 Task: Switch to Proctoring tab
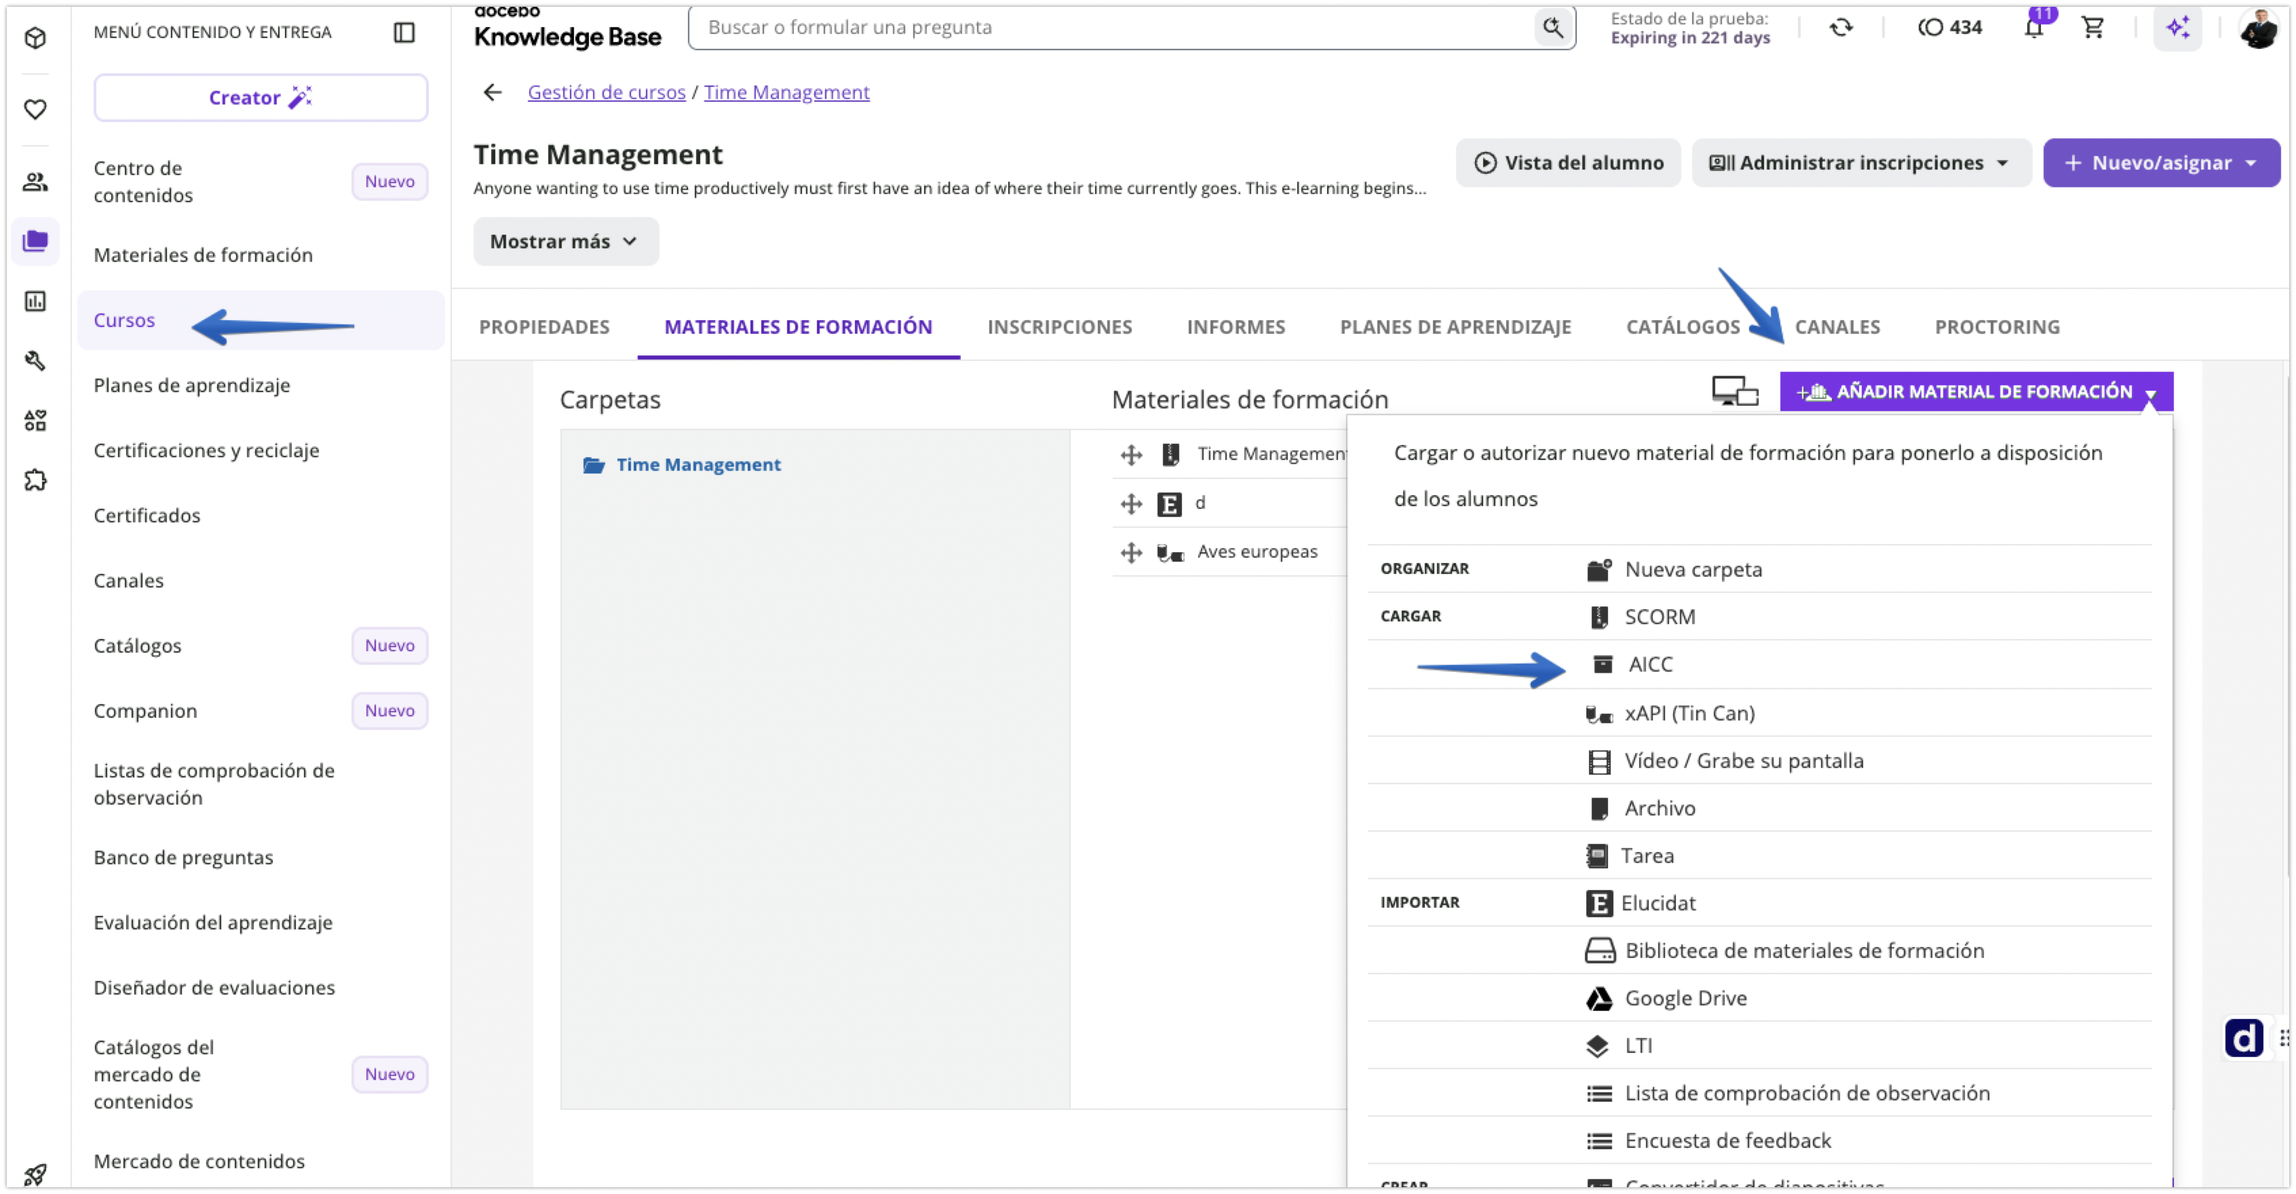(1997, 327)
